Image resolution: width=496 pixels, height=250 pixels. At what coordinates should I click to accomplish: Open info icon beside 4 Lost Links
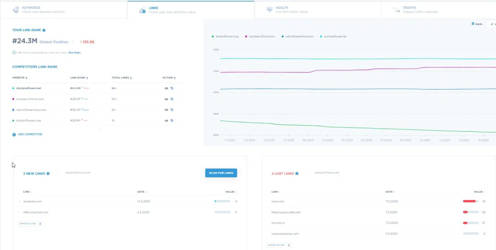297,174
